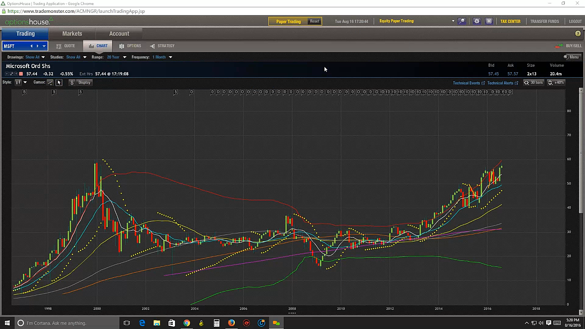Image resolution: width=585 pixels, height=329 pixels.
Task: Expand the Equity Paper Trading account dropdown
Action: 453,21
